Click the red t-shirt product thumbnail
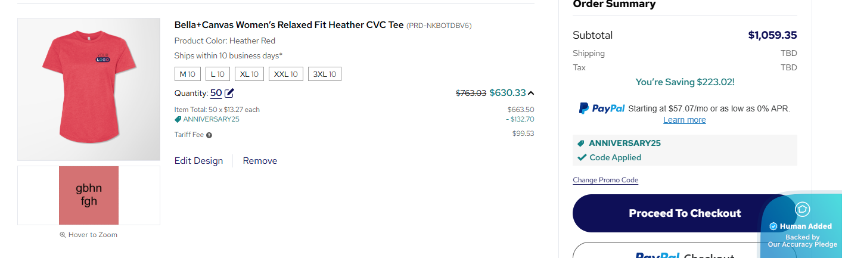Viewport: 842px width, 258px height. (x=89, y=89)
